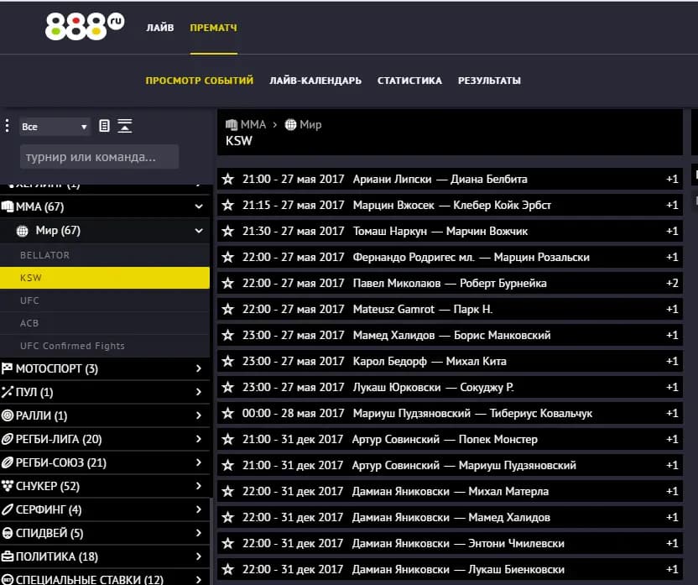This screenshot has width=698, height=585.
Task: Click the турнир или команда search field
Action: [x=99, y=157]
